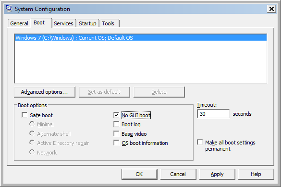This screenshot has height=187, width=281.
Task: Click the Delete boot entry button
Action: click(x=159, y=92)
